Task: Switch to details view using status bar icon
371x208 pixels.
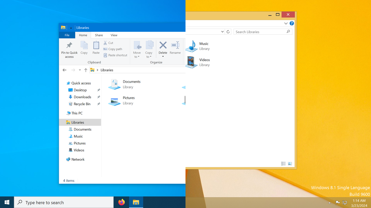Action: 283,164
